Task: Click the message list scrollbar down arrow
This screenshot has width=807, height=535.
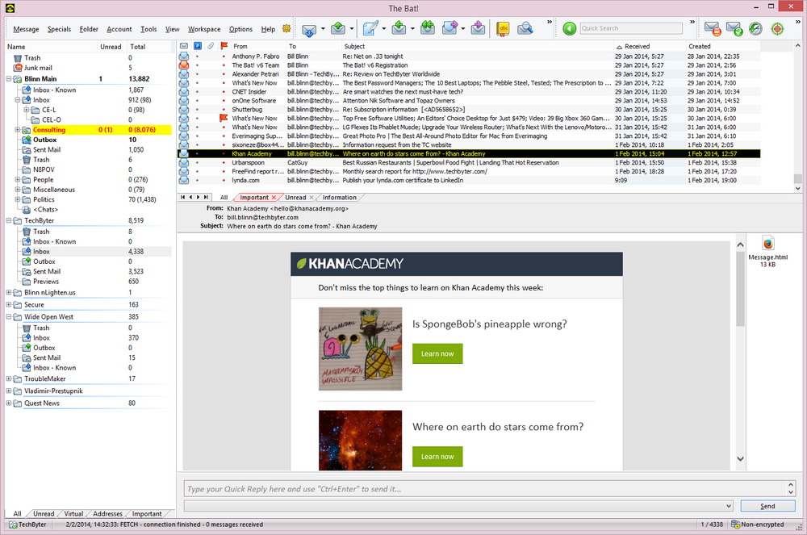Action: [798, 188]
